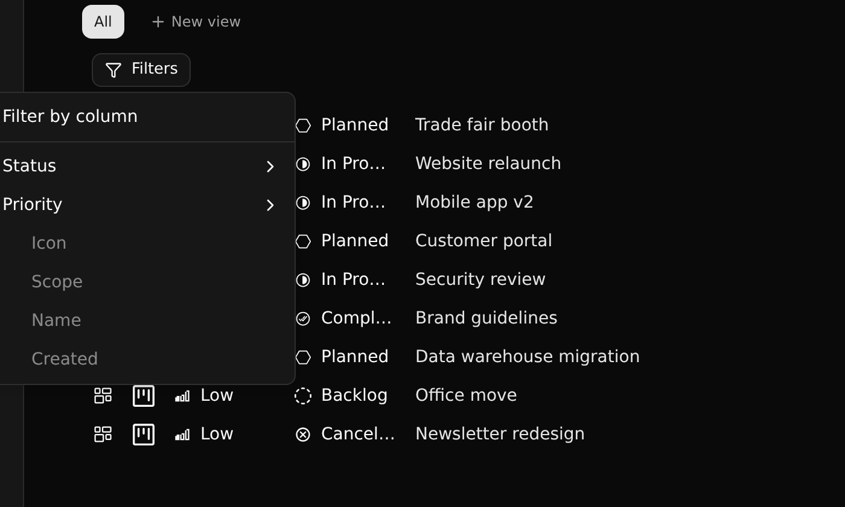Click the In Progress icon beside Website relaunch
Viewport: 845px width, 507px height.
[303, 164]
